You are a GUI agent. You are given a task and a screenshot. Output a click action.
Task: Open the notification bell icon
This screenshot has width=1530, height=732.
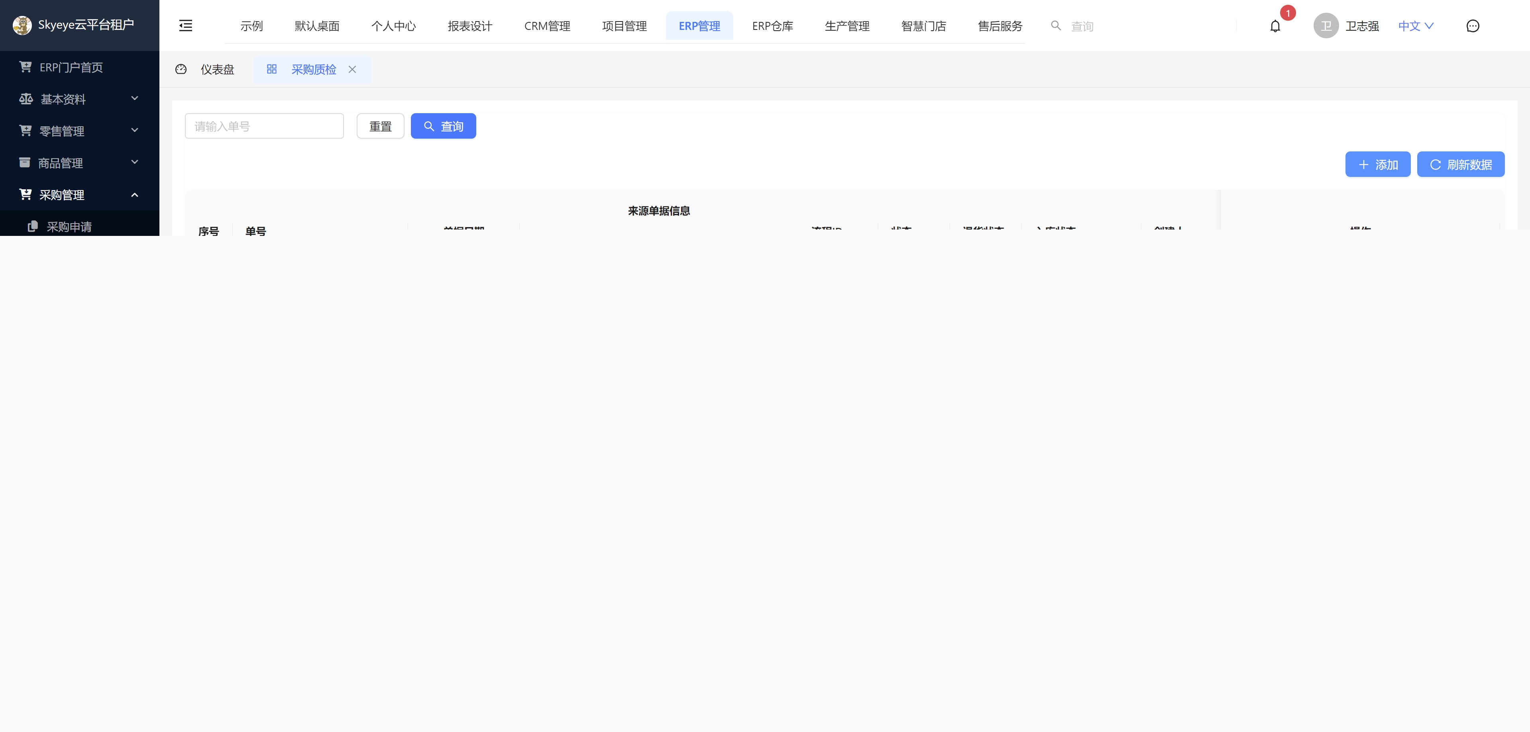(1275, 26)
